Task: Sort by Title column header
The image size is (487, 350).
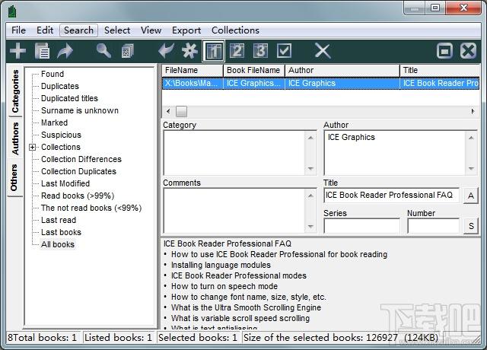Action: (x=440, y=70)
